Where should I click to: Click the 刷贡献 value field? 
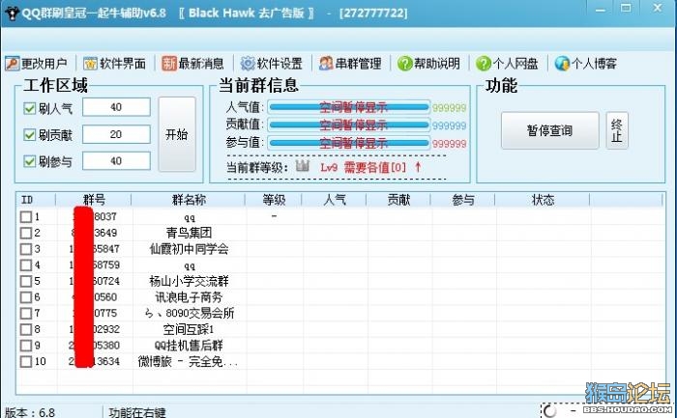[x=116, y=134]
